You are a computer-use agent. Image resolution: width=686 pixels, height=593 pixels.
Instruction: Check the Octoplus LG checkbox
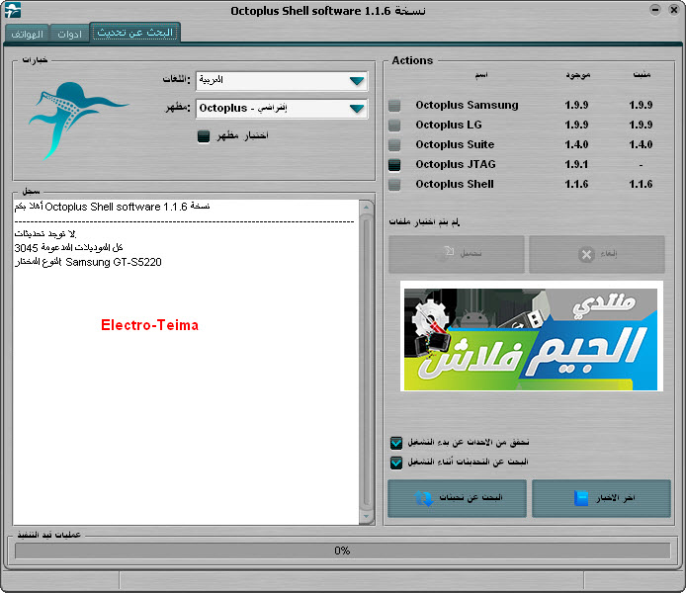[394, 126]
